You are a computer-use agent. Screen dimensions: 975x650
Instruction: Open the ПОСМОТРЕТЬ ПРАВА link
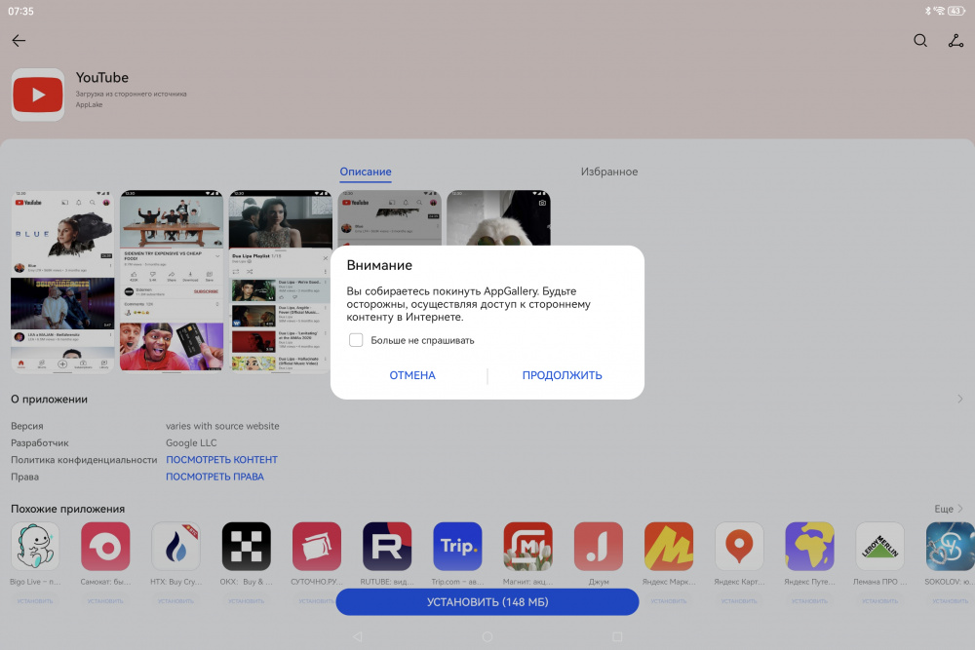point(214,477)
